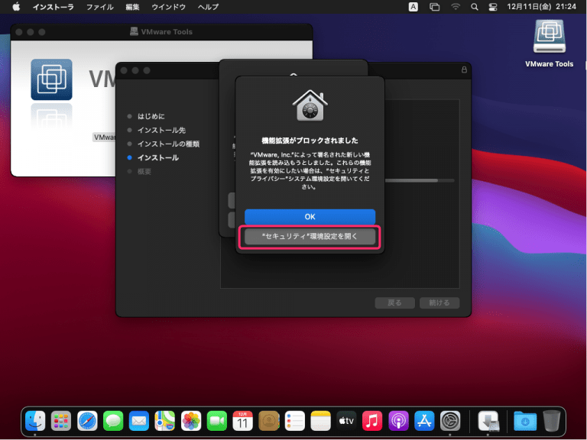Open the ファイル menu

99,7
